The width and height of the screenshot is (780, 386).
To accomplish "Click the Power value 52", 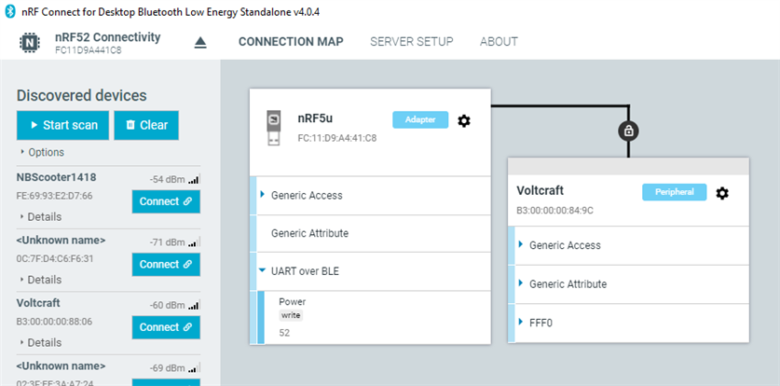I will 284,333.
